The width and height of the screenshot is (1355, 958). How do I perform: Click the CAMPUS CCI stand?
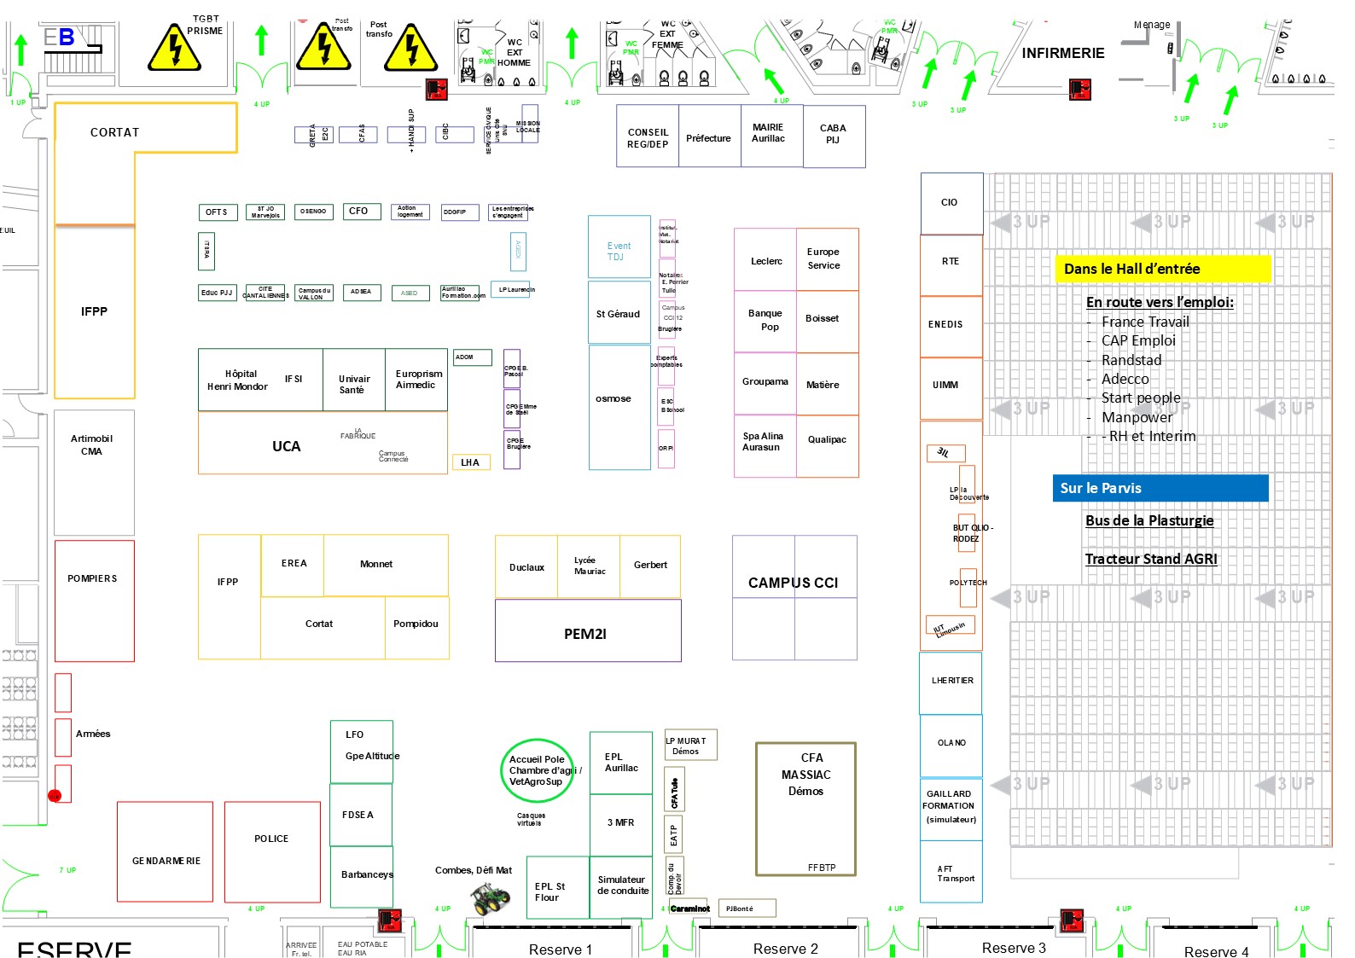tap(794, 597)
